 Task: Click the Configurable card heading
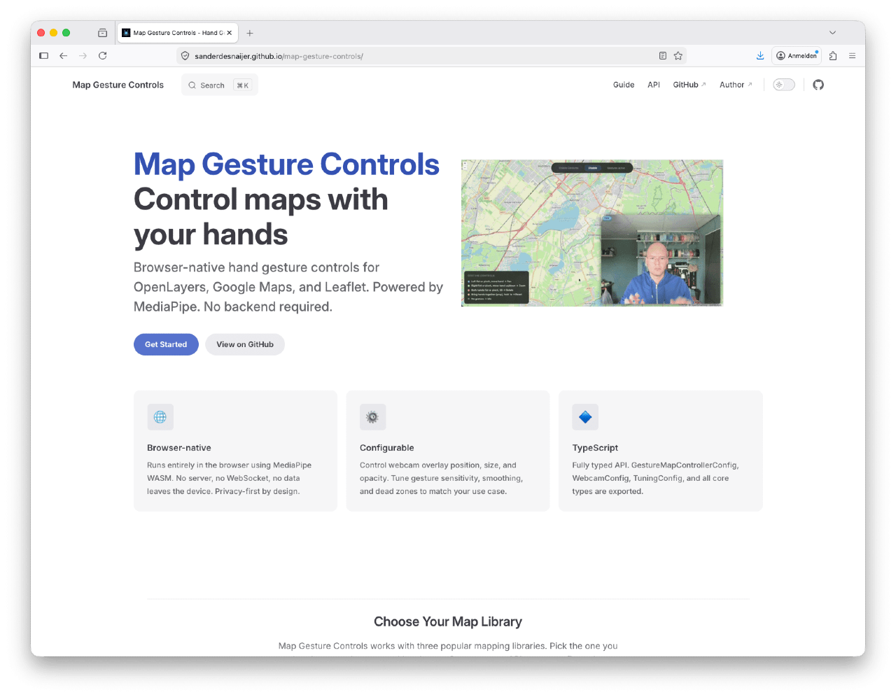(x=387, y=448)
